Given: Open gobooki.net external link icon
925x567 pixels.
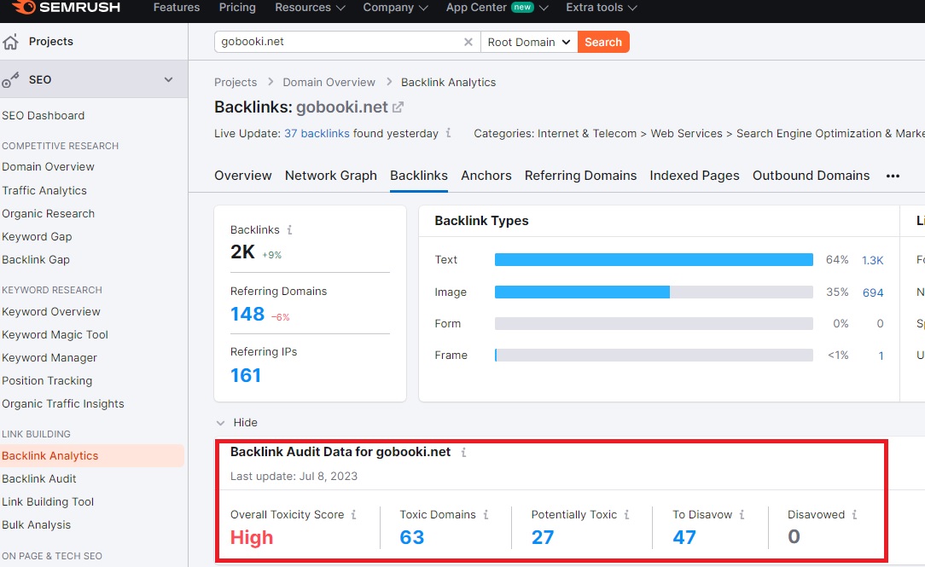Looking at the screenshot, I should (399, 107).
